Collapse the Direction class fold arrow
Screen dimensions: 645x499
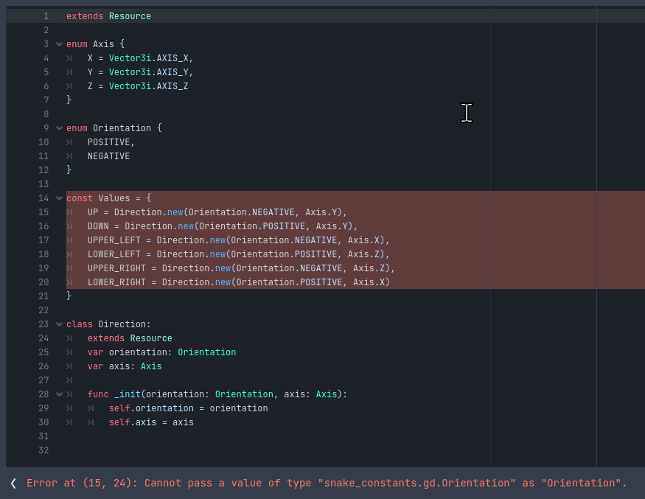coord(59,324)
